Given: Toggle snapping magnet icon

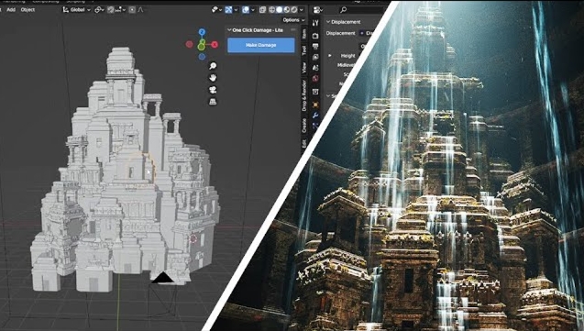Looking at the screenshot, I should 111,10.
